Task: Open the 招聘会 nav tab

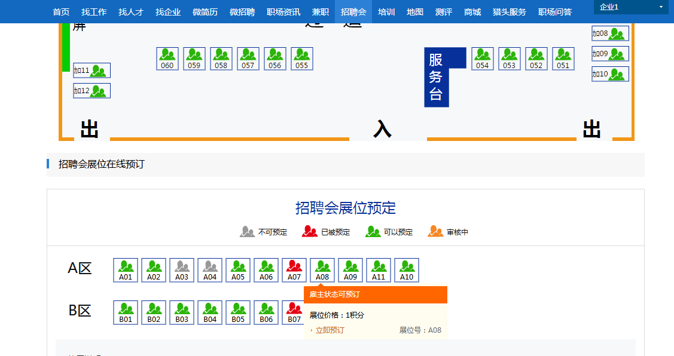Action: tap(353, 12)
